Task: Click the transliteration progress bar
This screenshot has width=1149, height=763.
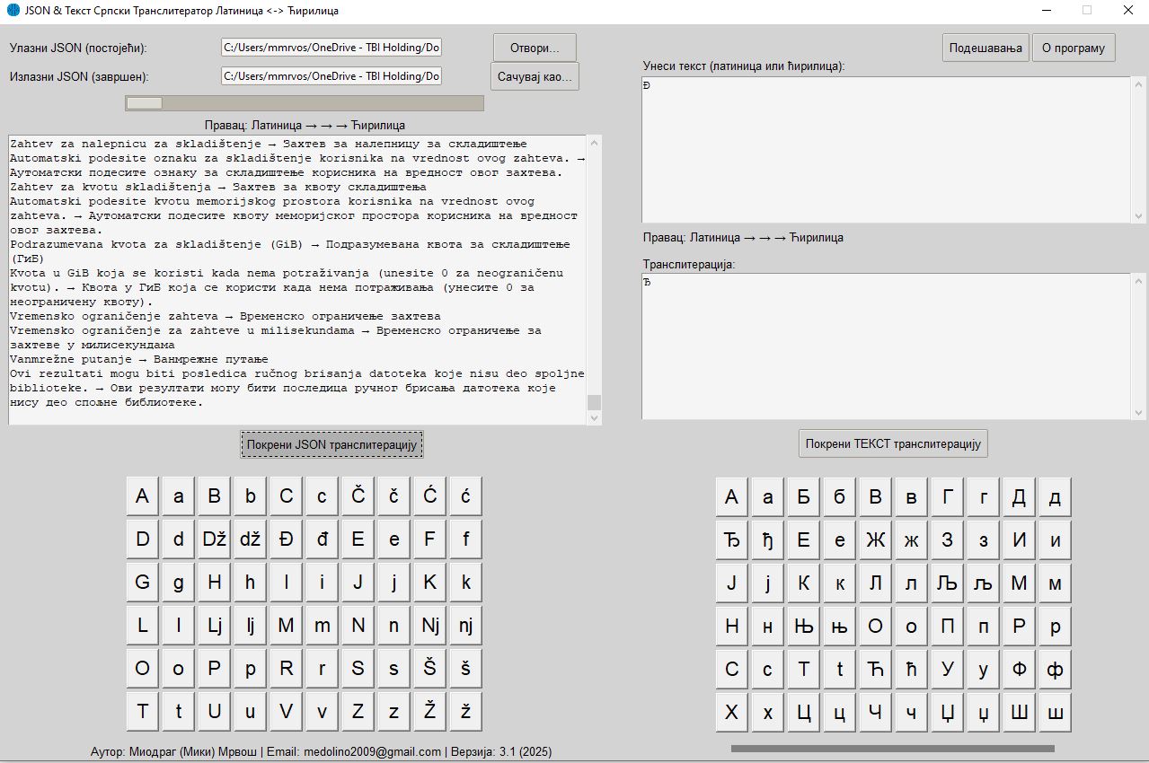Action: 305,102
